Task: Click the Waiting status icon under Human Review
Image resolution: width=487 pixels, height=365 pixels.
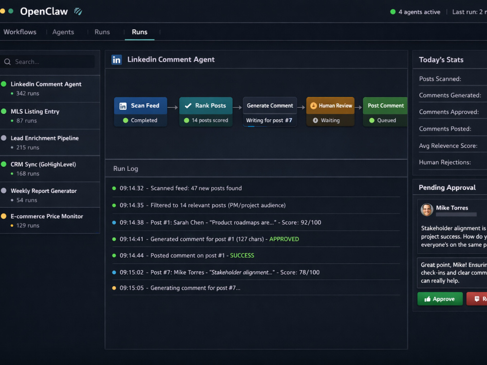Action: point(315,120)
